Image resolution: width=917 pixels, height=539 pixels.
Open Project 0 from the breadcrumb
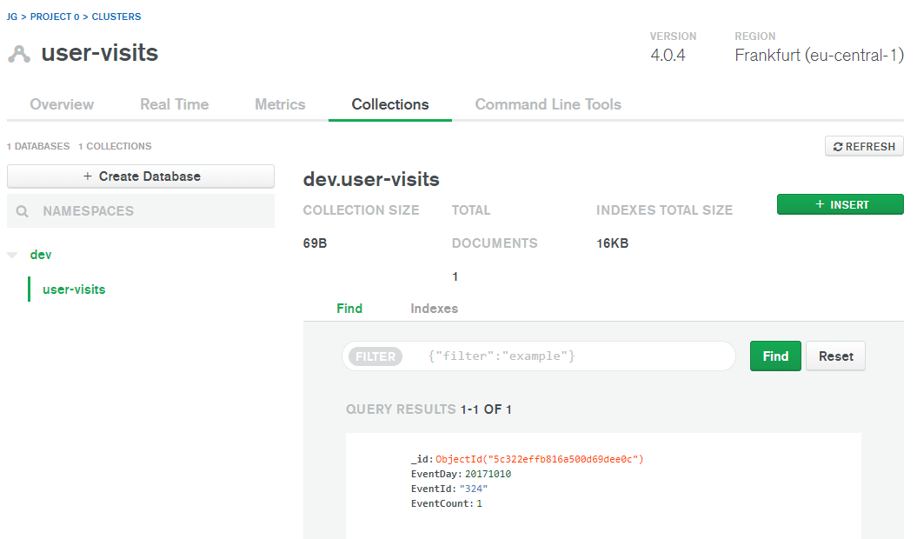coord(55,17)
